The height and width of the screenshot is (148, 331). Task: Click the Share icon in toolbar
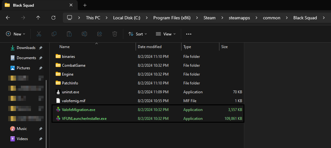[x=100, y=34]
